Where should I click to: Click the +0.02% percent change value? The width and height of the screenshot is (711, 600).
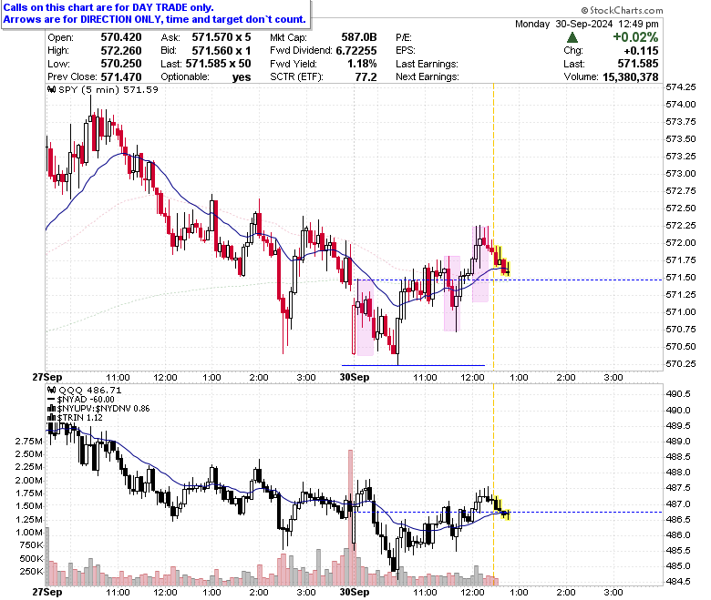[x=635, y=37]
